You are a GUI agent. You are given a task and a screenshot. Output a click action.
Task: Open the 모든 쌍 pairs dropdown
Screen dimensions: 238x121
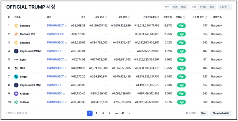pyautogui.click(x=225, y=7)
